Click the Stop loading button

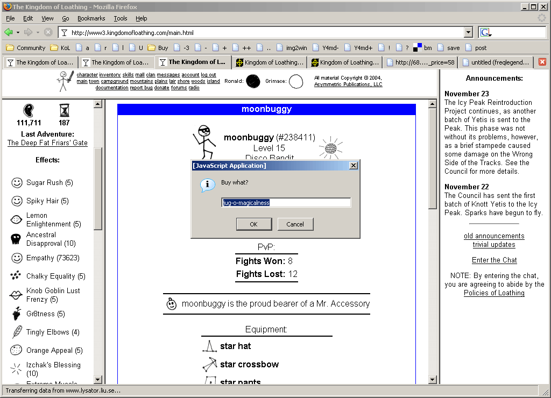(48, 32)
